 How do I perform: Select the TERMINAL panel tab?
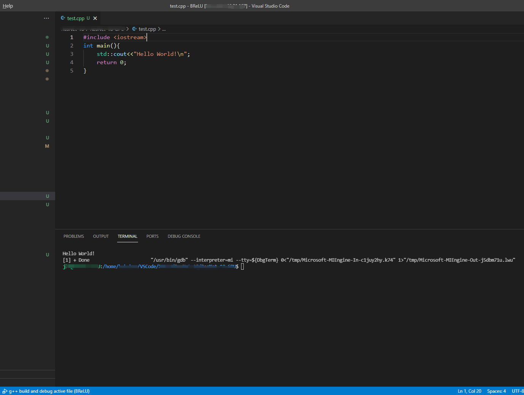pyautogui.click(x=127, y=236)
